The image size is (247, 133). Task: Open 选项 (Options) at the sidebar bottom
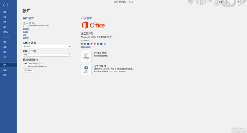(5, 75)
